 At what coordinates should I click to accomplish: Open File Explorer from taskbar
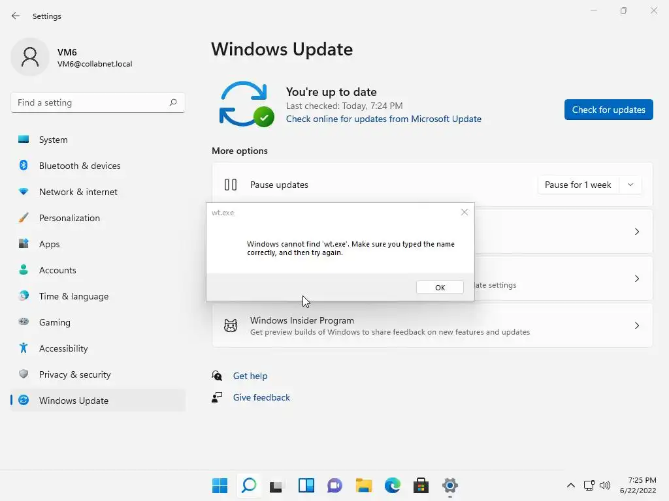pyautogui.click(x=363, y=485)
